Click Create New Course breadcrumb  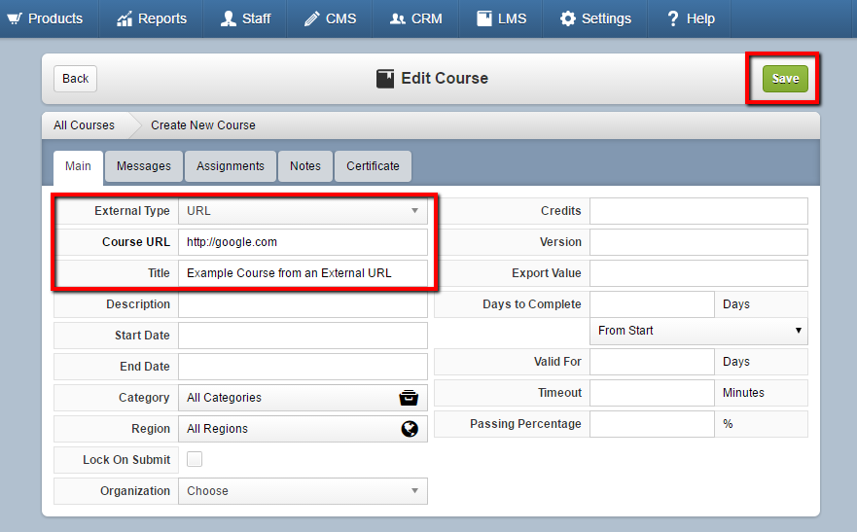(202, 125)
